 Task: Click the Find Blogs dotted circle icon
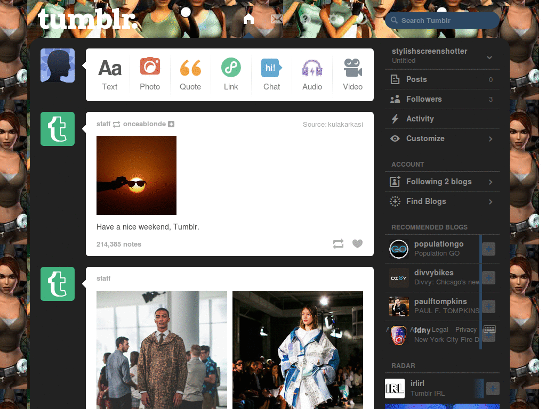pyautogui.click(x=395, y=201)
